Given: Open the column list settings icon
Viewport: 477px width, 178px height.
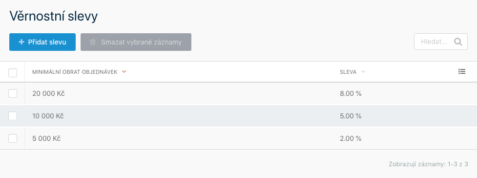Looking at the screenshot, I should 461,71.
